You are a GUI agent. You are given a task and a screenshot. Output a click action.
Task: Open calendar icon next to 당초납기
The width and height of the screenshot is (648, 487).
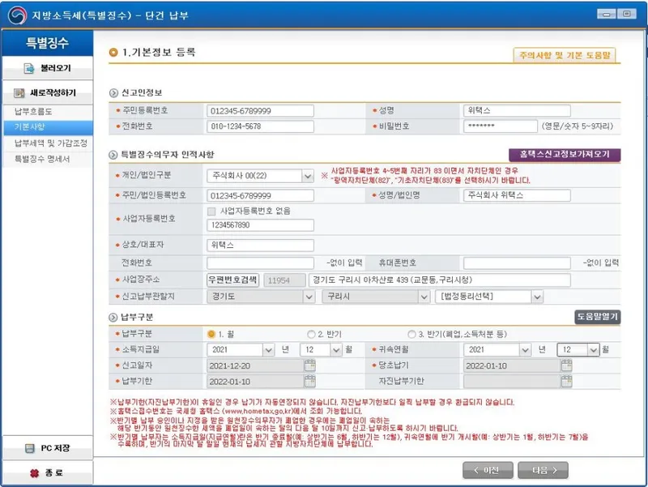tap(566, 365)
